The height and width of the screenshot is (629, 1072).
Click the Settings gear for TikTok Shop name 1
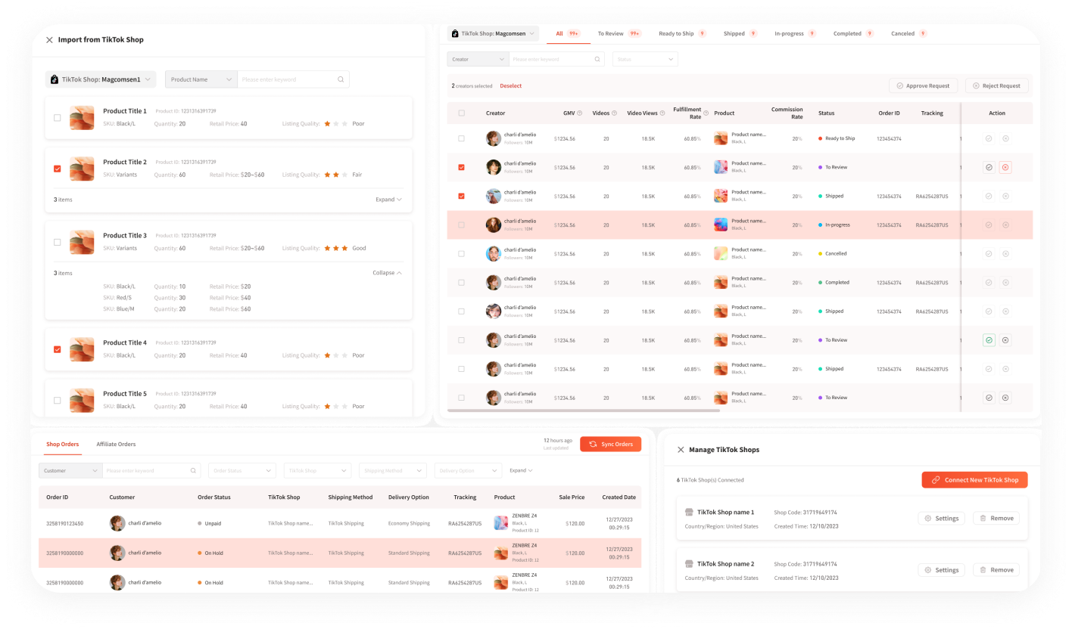pyautogui.click(x=928, y=519)
